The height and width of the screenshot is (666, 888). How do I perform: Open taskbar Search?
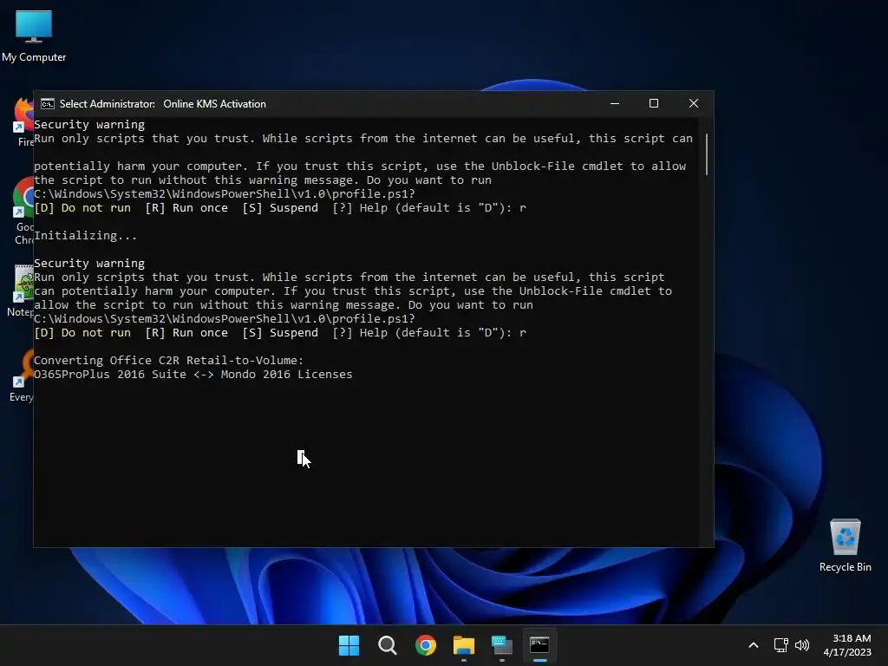(x=388, y=645)
